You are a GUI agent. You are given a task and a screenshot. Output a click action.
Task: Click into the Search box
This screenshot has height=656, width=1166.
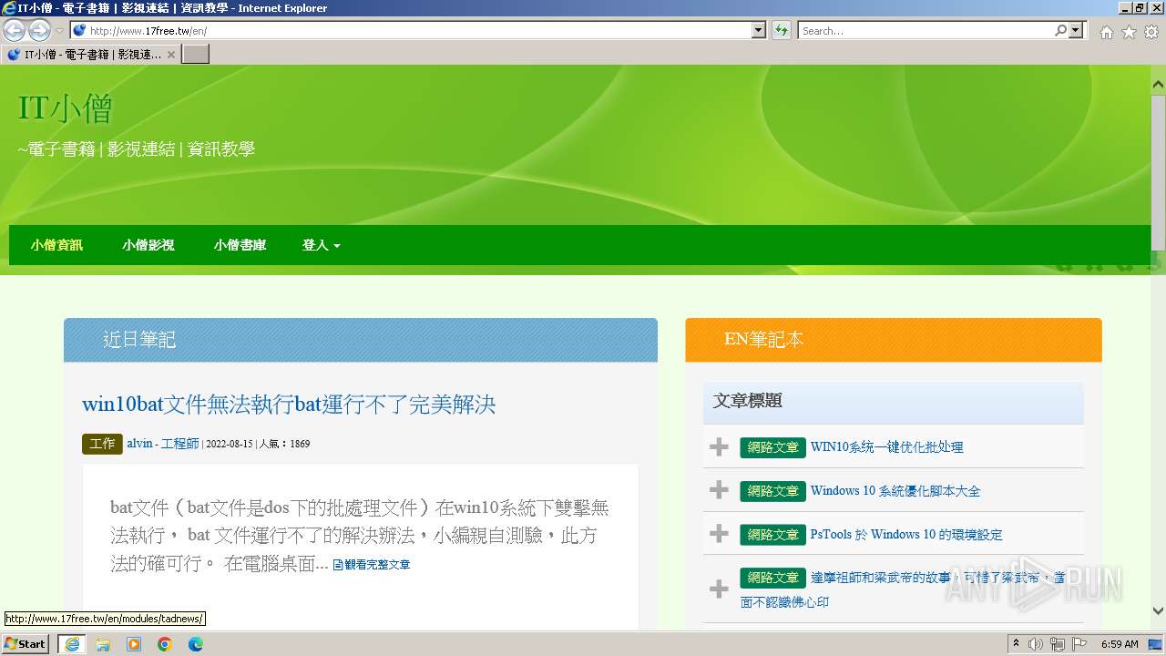point(926,30)
